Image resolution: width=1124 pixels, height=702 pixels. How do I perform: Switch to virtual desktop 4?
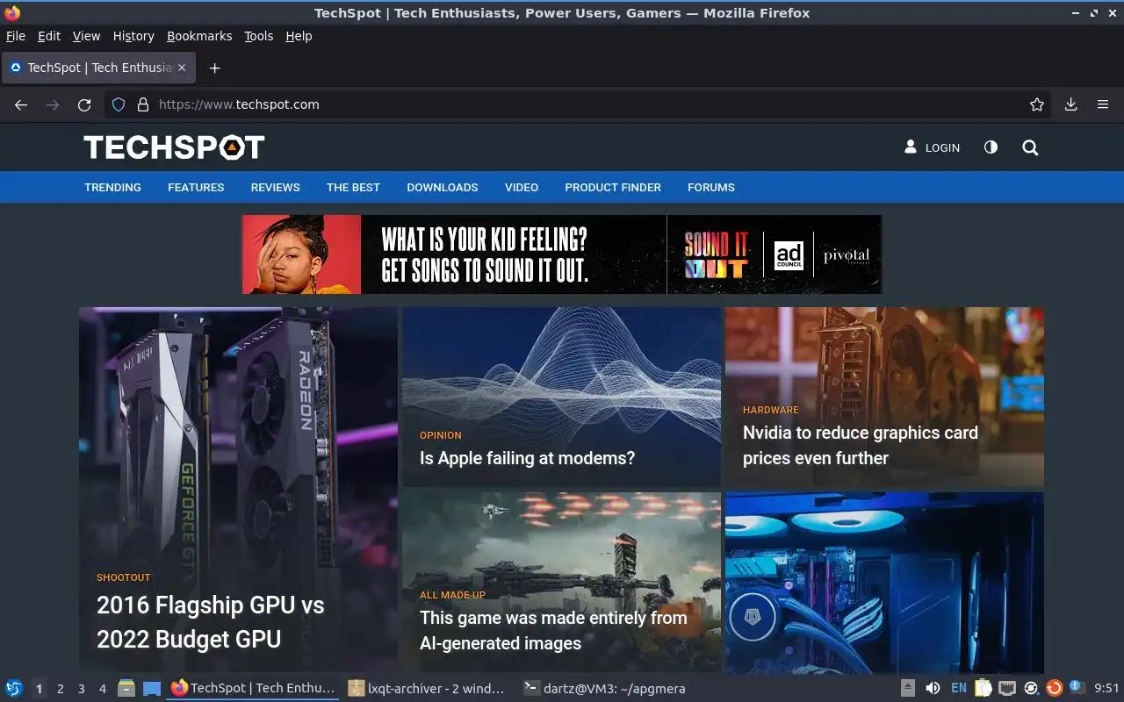pyautogui.click(x=103, y=689)
